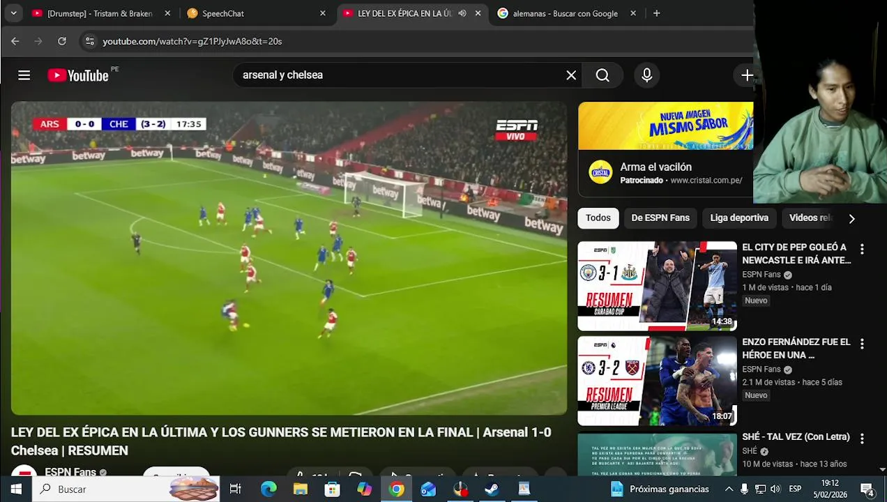Viewport: 887px width, 502px height.
Task: Open a new browser tab
Action: [x=656, y=13]
